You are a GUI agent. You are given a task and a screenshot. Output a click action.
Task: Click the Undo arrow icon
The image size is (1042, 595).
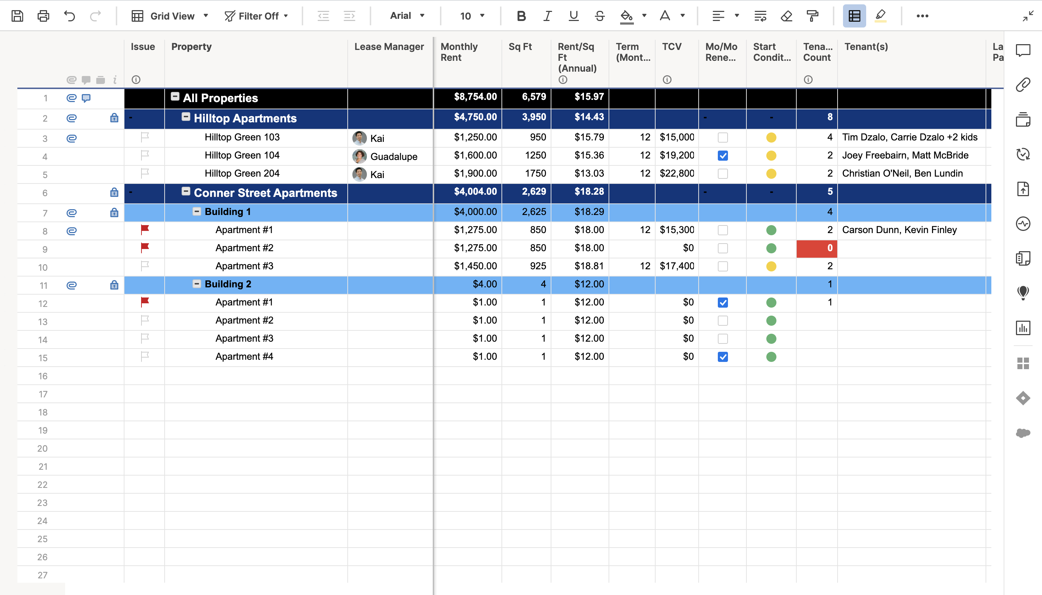(69, 16)
